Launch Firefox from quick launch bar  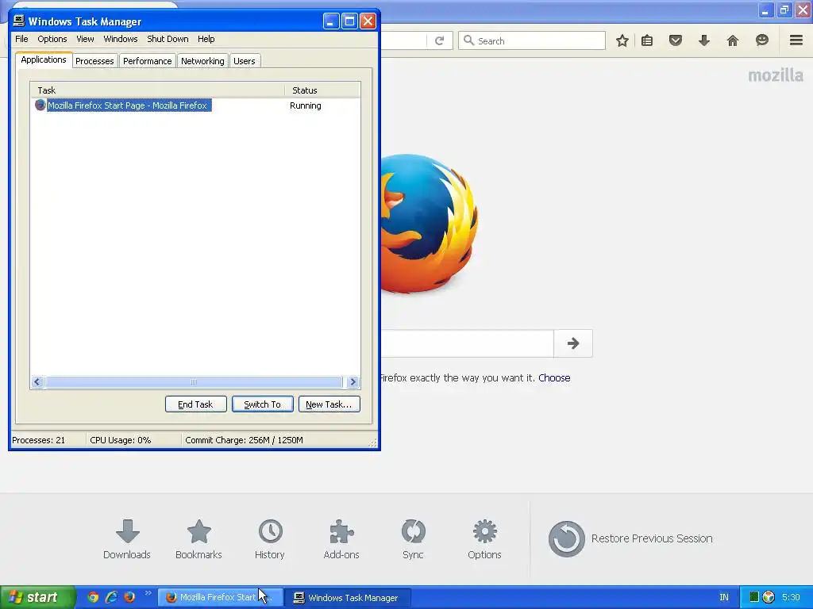pyautogui.click(x=129, y=597)
